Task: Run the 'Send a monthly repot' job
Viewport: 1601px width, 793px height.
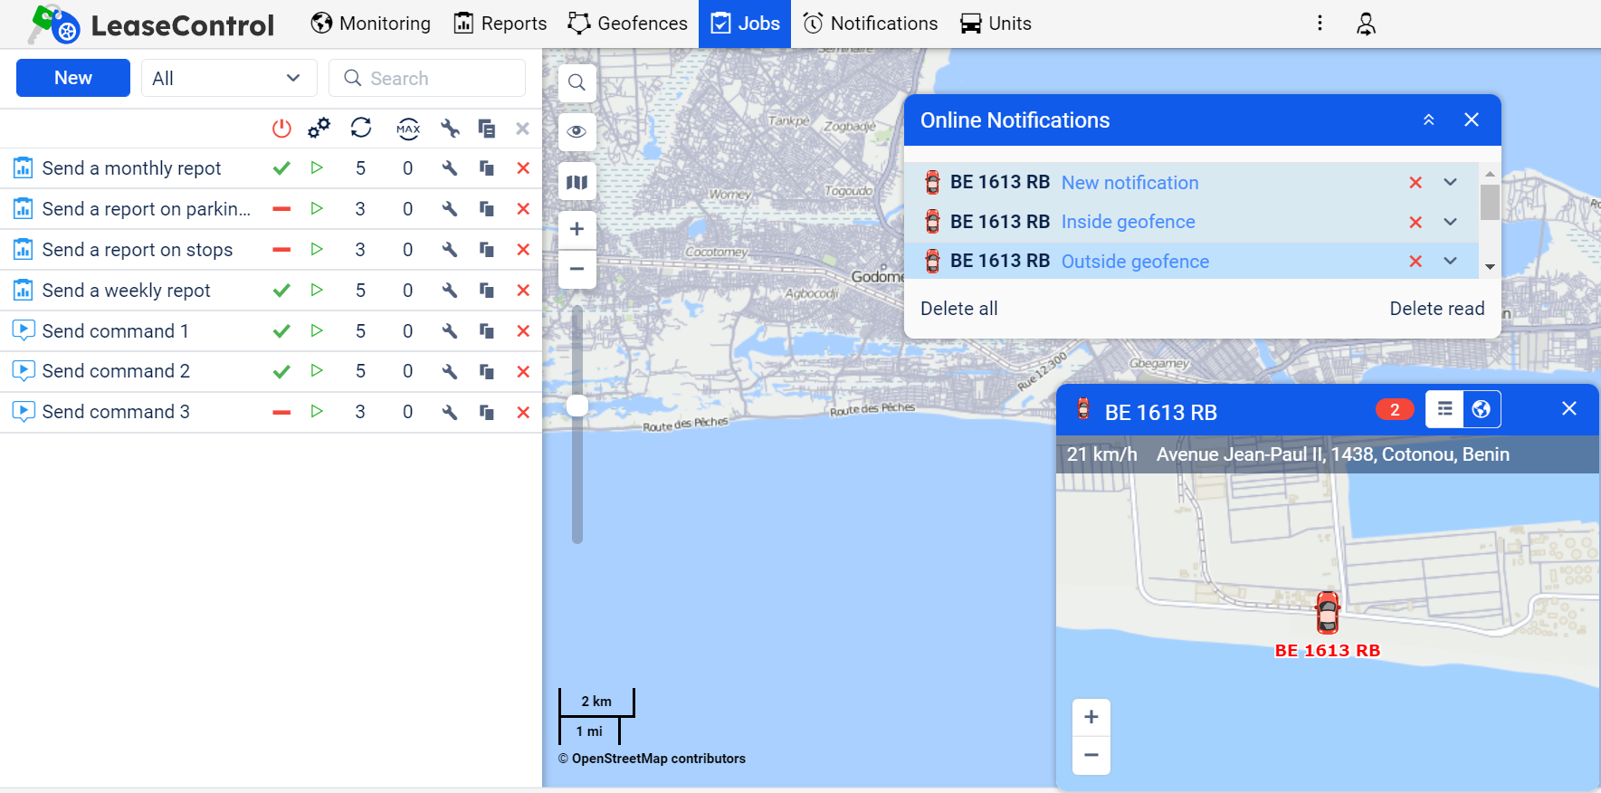Action: pyautogui.click(x=317, y=168)
